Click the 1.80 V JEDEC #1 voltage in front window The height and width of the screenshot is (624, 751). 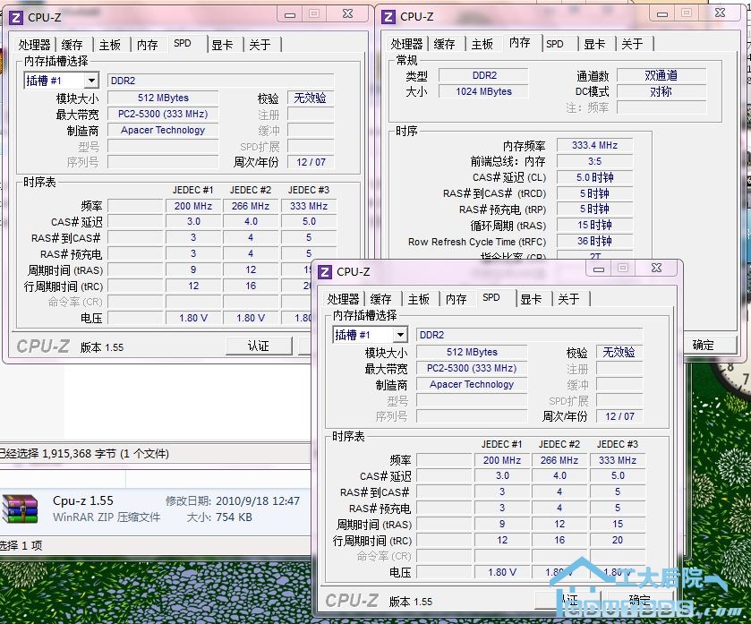tap(502, 572)
